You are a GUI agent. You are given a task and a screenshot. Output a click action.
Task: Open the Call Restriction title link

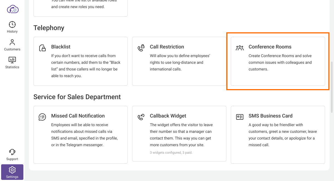pyautogui.click(x=167, y=47)
